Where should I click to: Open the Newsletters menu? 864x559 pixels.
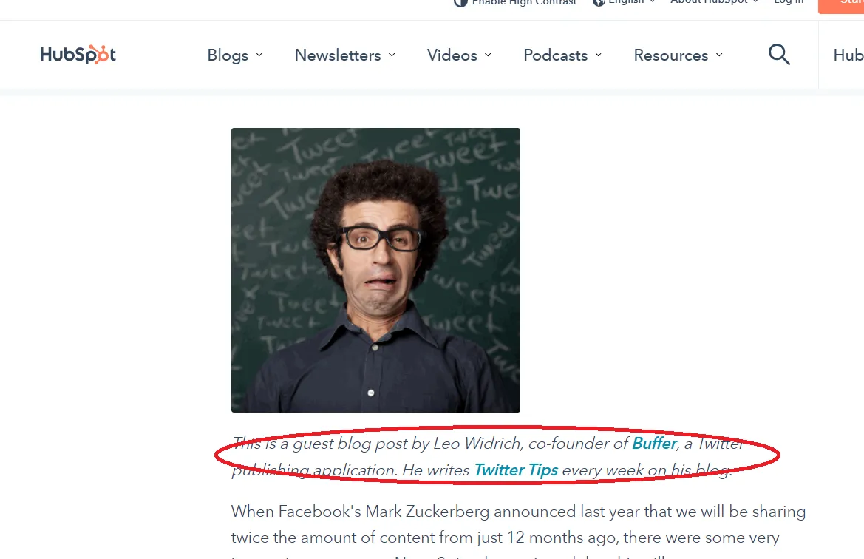pyautogui.click(x=345, y=55)
